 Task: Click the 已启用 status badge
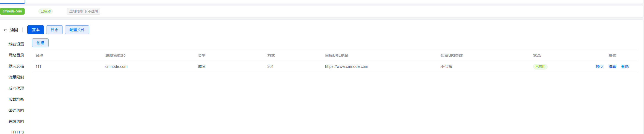click(540, 67)
